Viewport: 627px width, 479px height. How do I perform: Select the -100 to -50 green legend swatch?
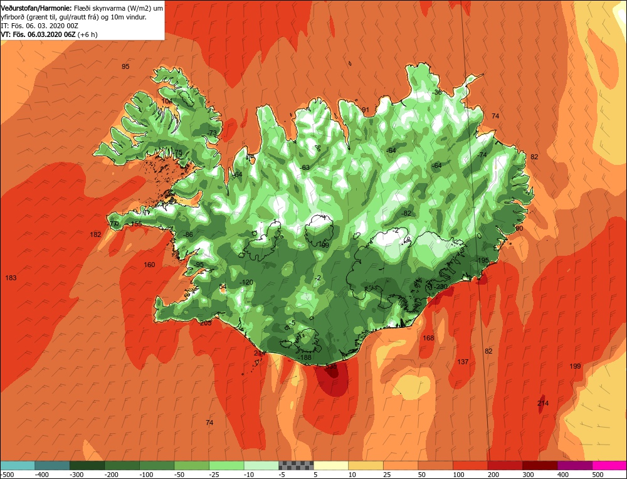click(157, 465)
